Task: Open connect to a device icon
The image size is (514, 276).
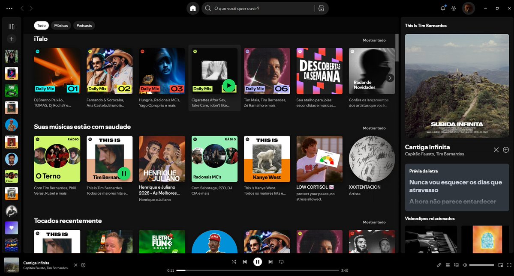Action: tap(456, 265)
